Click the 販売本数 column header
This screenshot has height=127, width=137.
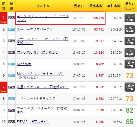click(96, 6)
